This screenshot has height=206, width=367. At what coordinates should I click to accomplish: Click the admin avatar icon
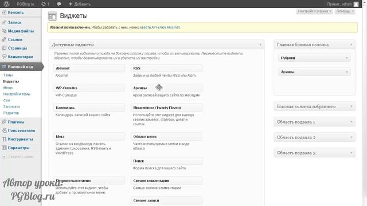[x=356, y=4]
